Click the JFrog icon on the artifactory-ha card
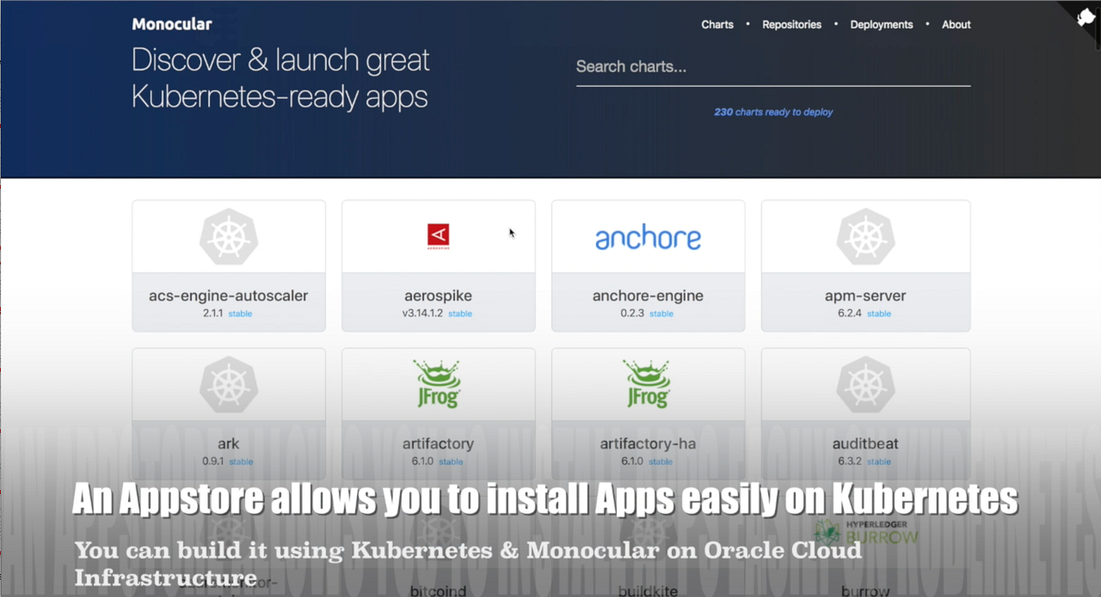The height and width of the screenshot is (597, 1101). coord(648,384)
